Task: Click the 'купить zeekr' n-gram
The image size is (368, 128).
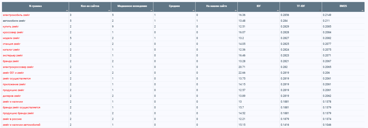Action: point(11,27)
